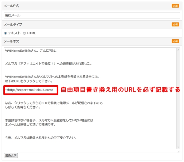Click the 置換文字 button
This screenshot has width=184, height=162.
click(11, 156)
